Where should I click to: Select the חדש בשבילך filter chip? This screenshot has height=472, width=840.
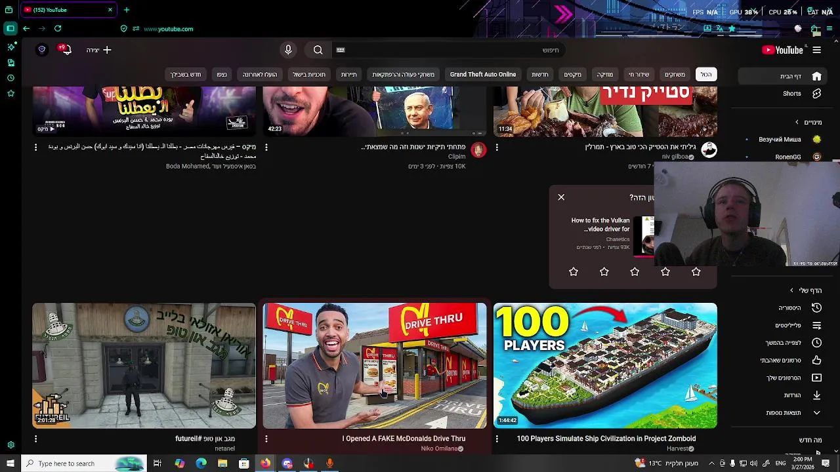(x=186, y=75)
